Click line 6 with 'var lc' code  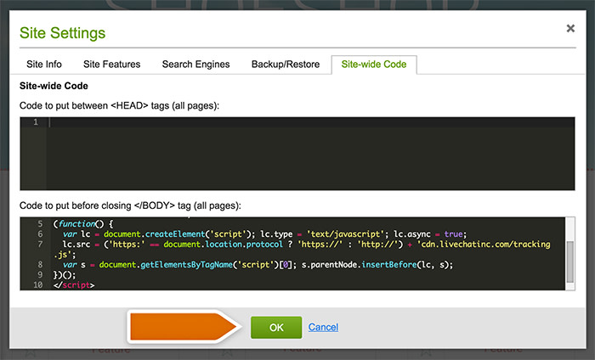click(264, 234)
